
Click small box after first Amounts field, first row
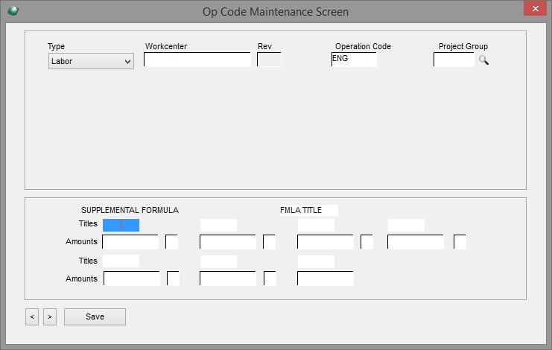pos(172,242)
